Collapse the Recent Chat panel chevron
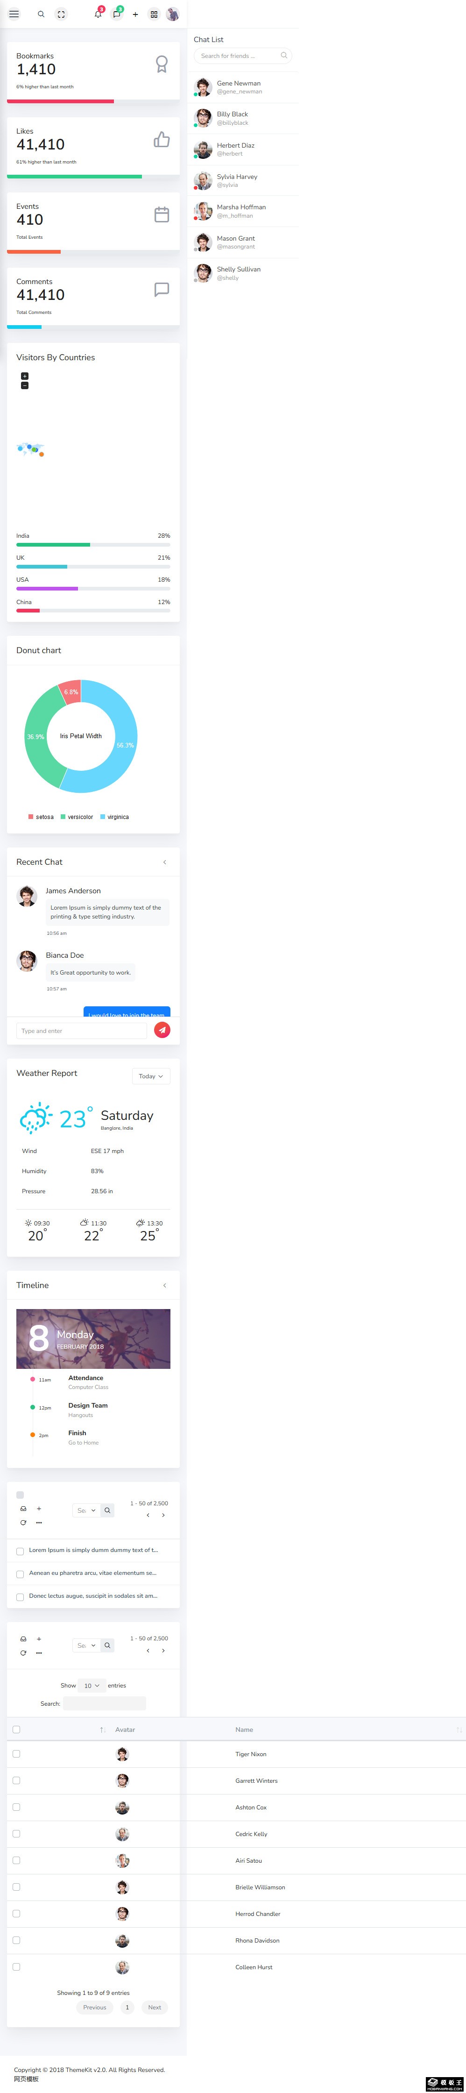The width and height of the screenshot is (466, 2093). pyautogui.click(x=165, y=862)
